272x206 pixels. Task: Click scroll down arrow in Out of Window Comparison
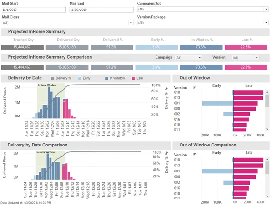pyautogui.click(x=267, y=196)
